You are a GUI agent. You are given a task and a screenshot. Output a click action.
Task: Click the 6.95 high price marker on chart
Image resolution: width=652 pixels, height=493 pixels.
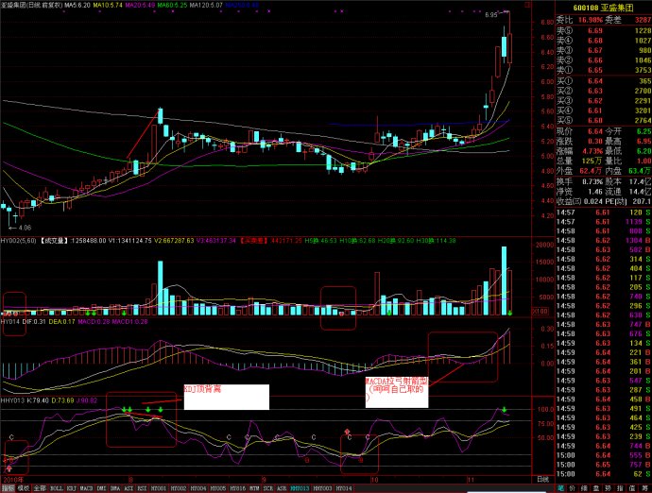coord(491,14)
